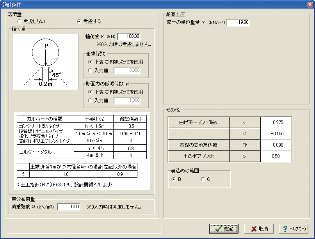The image size is (315, 239).
Task: Click the 'h < 4m' table cell
Action: coord(94,148)
